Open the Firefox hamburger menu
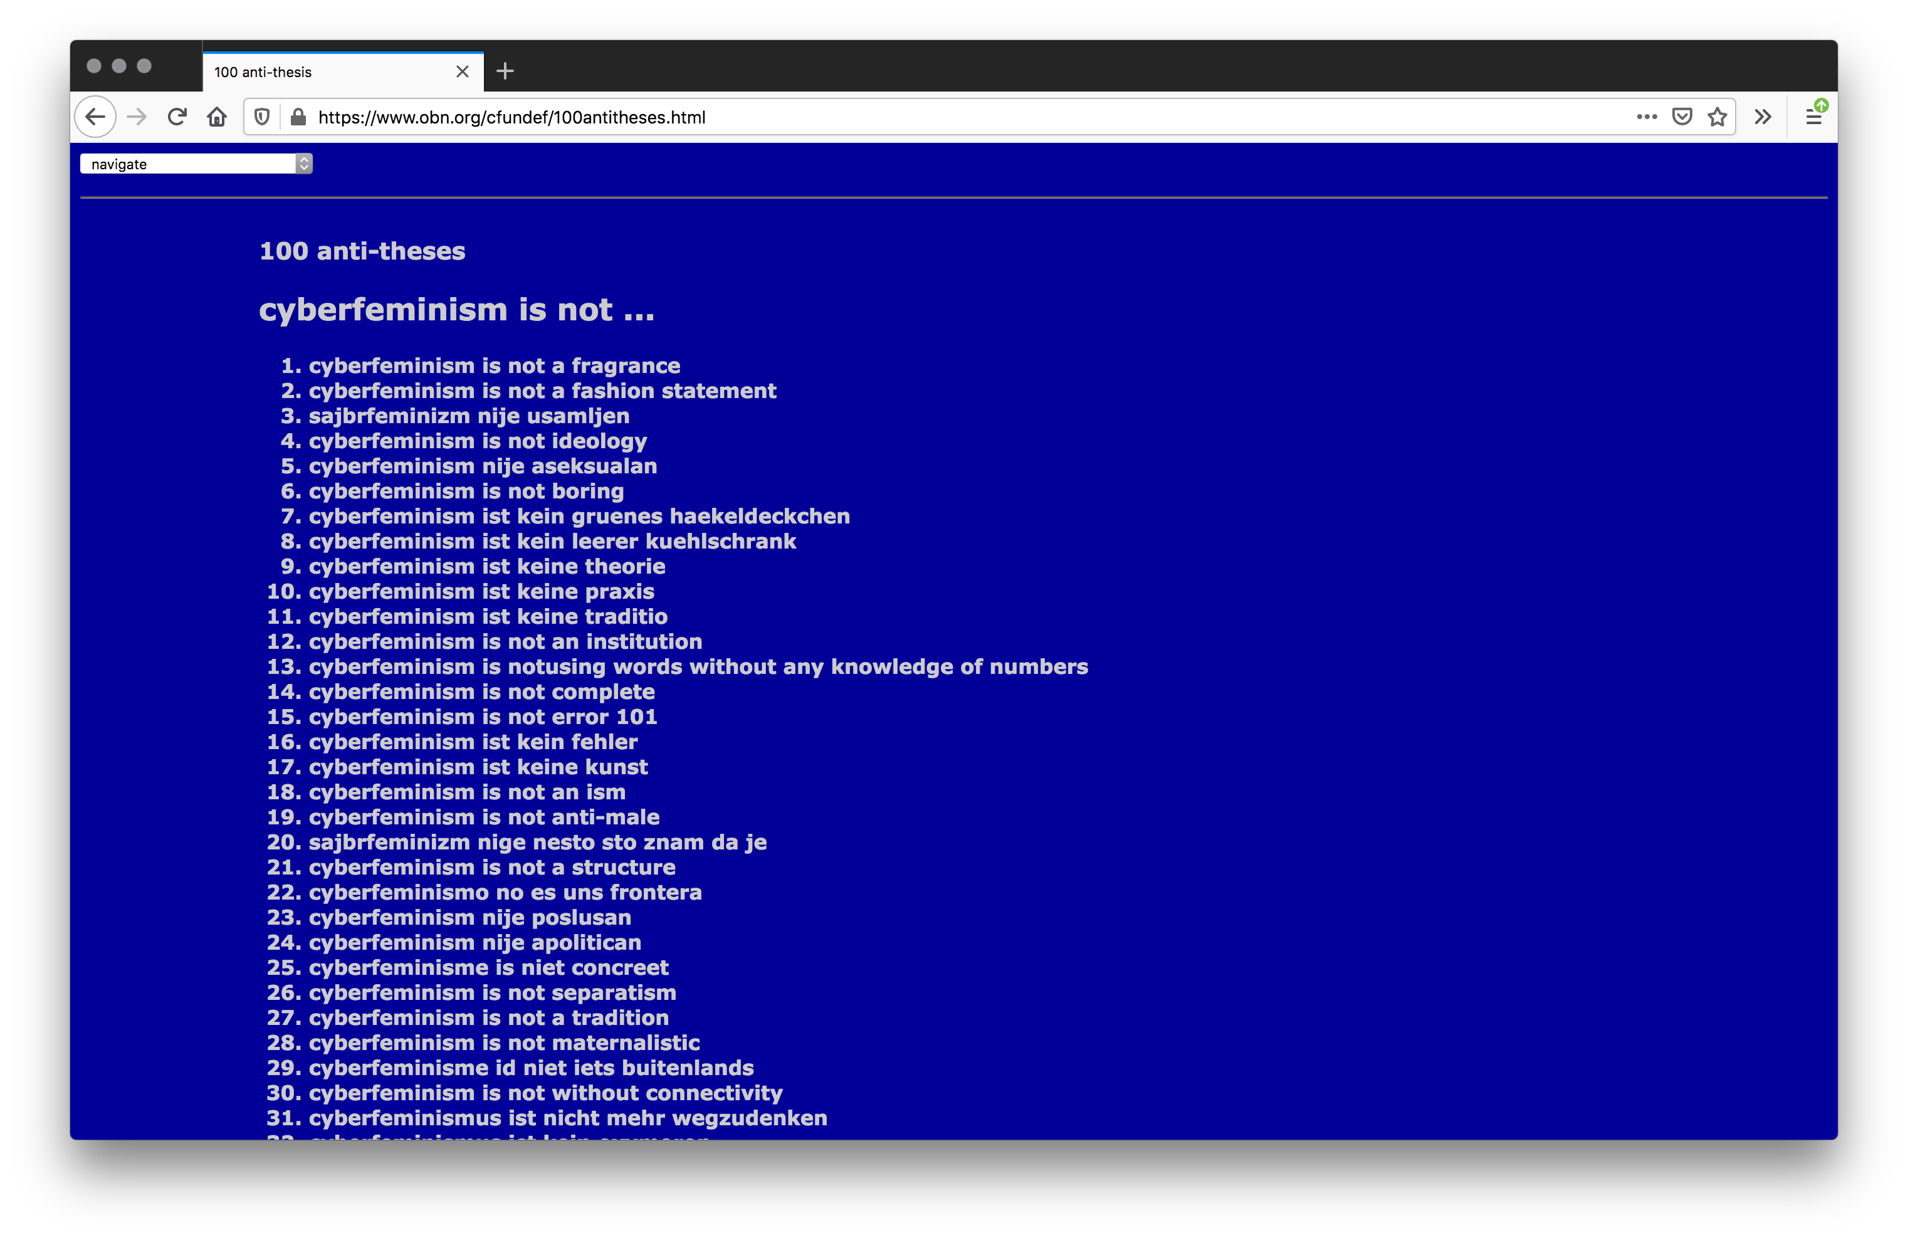This screenshot has width=1908, height=1240. pyautogui.click(x=1813, y=117)
